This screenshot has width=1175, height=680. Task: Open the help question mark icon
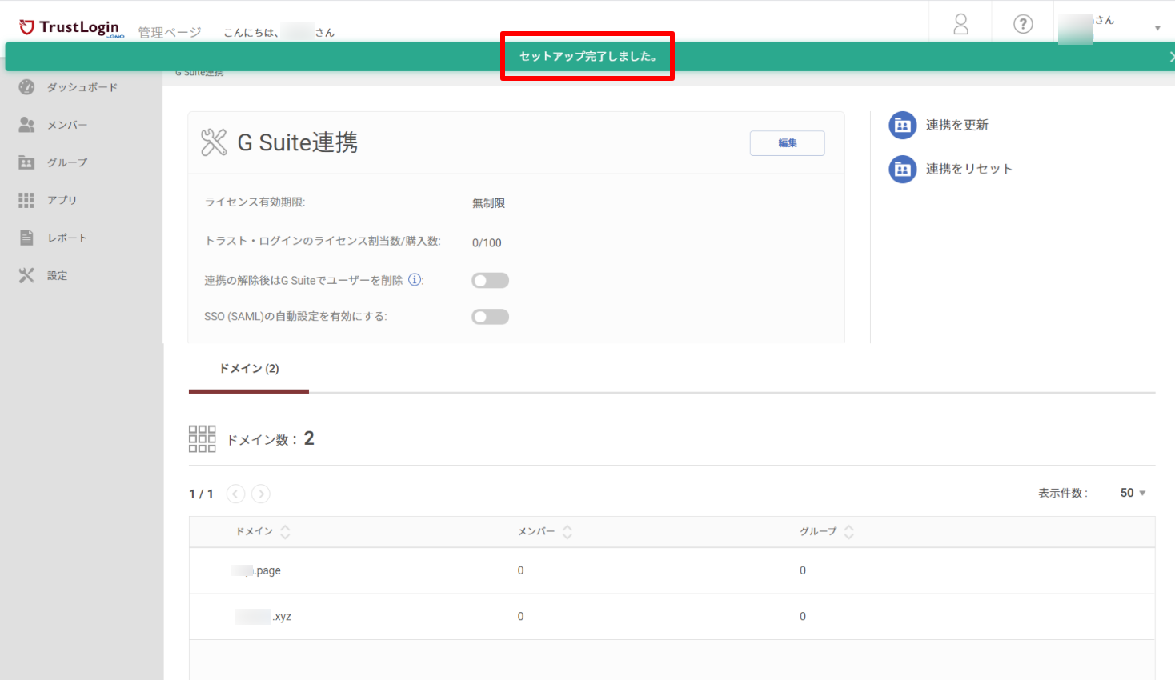[1023, 24]
